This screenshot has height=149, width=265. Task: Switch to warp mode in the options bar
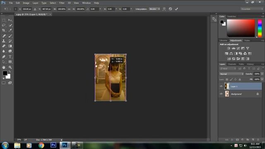[x=164, y=9]
